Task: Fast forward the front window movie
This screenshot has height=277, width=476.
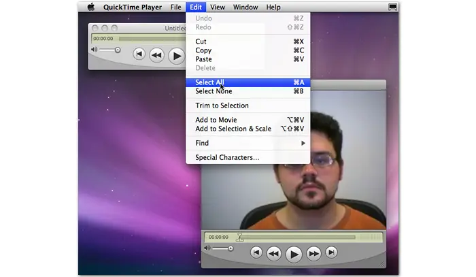Action: (x=313, y=253)
